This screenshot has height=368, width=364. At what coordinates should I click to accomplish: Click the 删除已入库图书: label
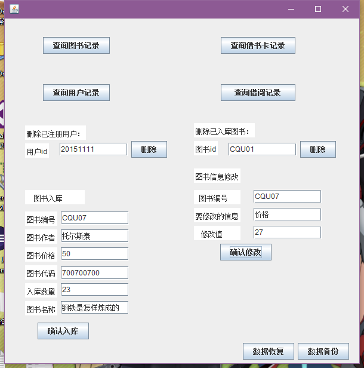pyautogui.click(x=224, y=130)
